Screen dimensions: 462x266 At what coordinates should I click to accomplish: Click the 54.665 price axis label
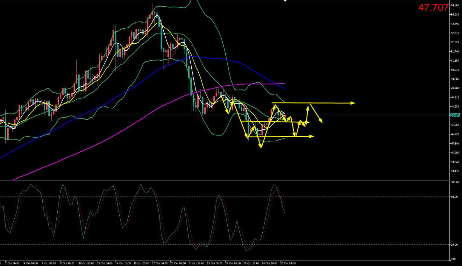coord(454,5)
